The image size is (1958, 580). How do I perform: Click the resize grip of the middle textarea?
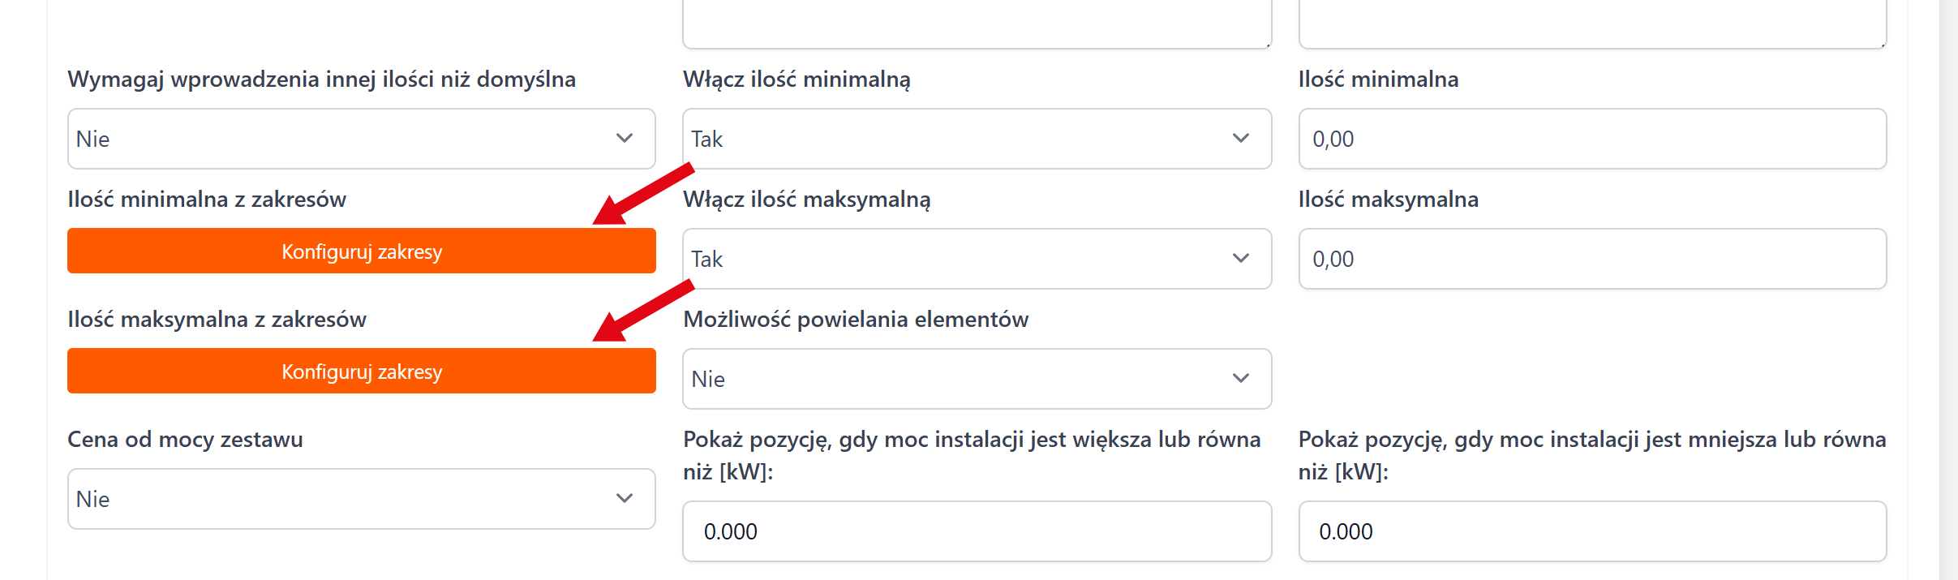pos(1267,44)
